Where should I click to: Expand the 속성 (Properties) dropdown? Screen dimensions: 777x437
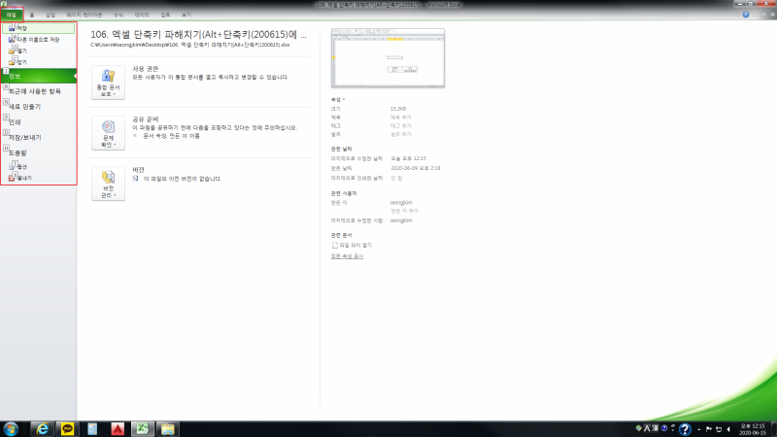point(337,100)
